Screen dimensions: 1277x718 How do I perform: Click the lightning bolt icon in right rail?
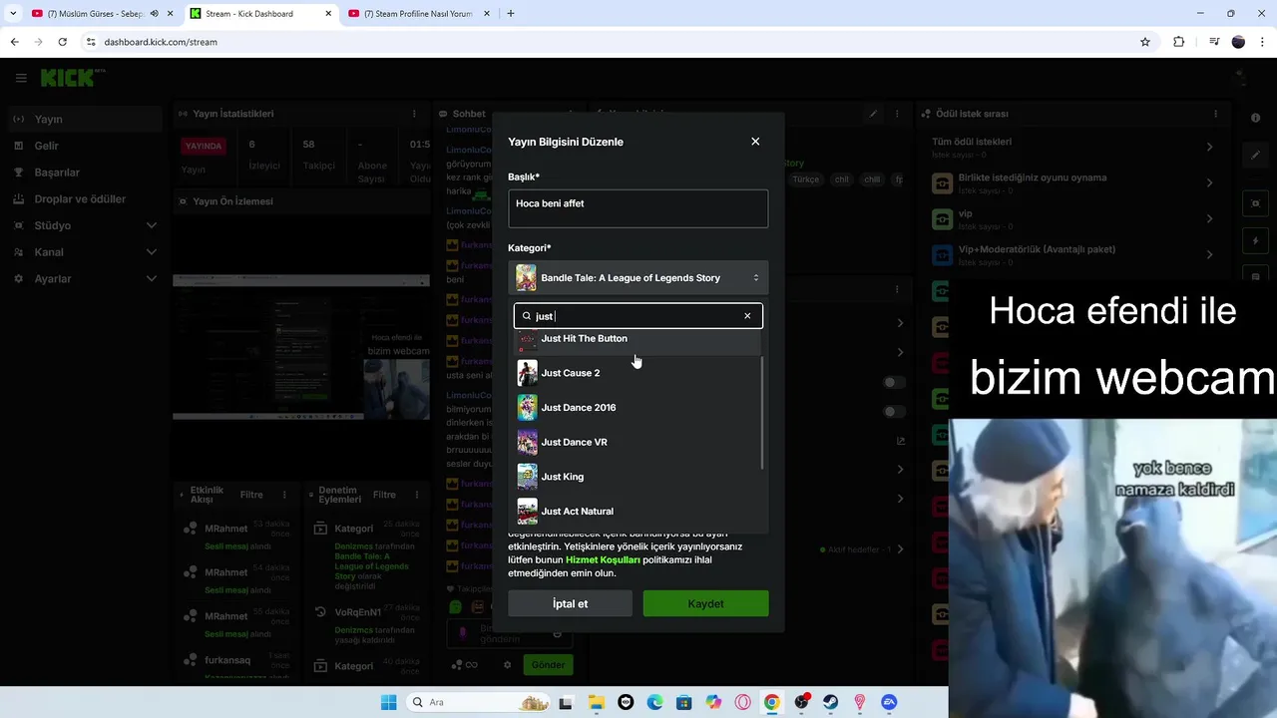coord(1256,241)
